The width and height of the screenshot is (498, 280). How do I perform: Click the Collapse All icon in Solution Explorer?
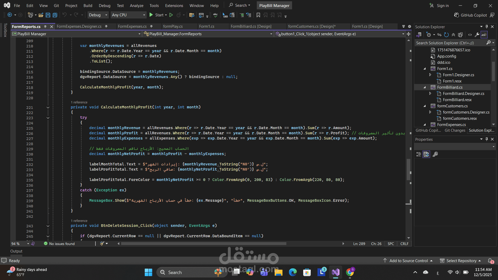point(453,35)
